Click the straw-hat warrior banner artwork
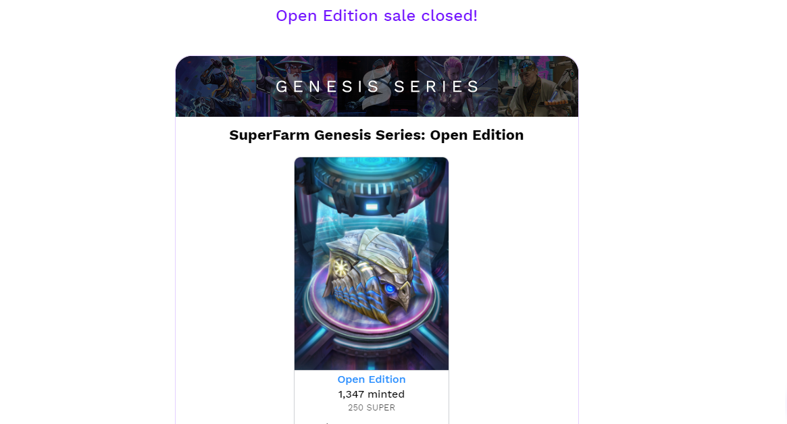Viewport: 787px width, 424px height. [297, 86]
